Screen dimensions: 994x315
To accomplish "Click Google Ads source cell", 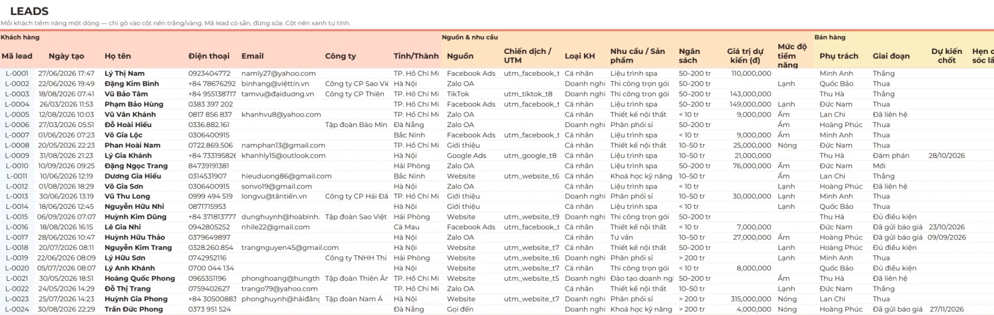I will pos(467,156).
